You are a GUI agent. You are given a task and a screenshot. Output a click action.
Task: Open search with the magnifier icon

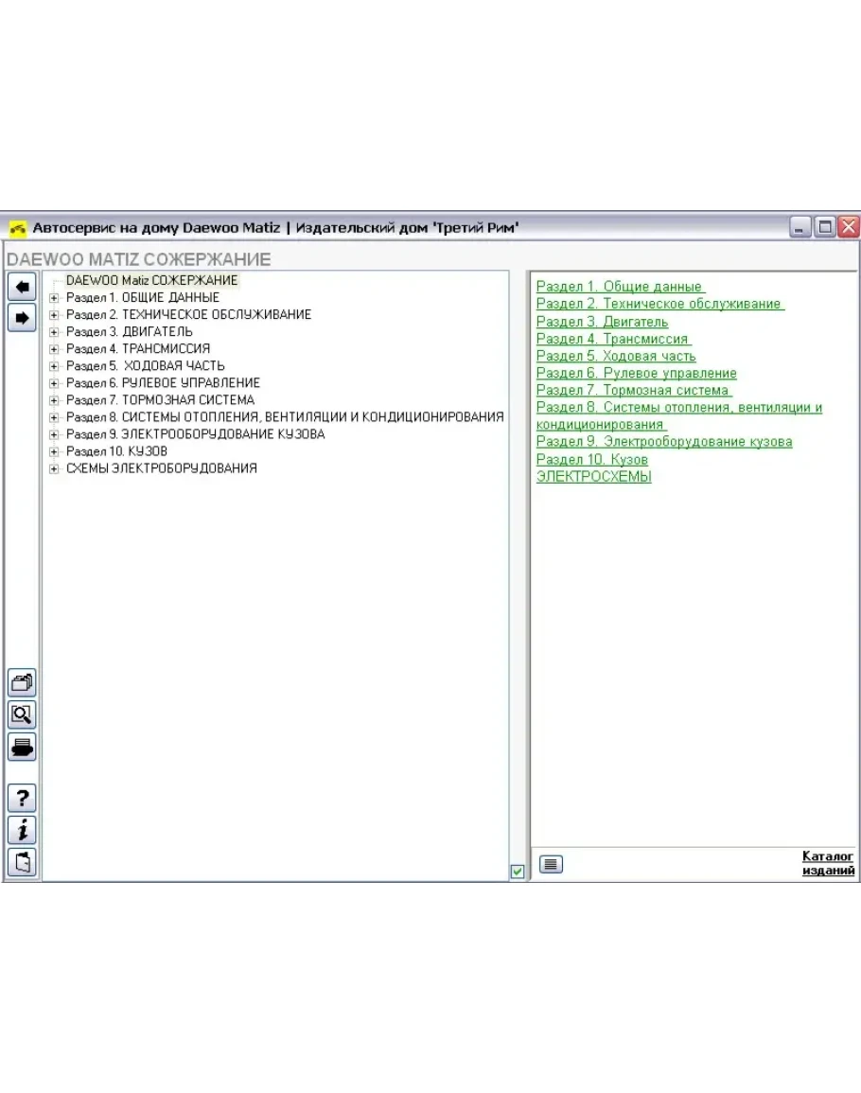point(22,714)
